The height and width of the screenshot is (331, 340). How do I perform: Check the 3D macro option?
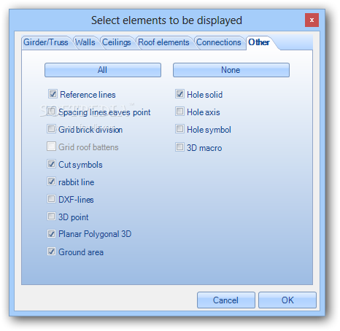click(x=179, y=147)
